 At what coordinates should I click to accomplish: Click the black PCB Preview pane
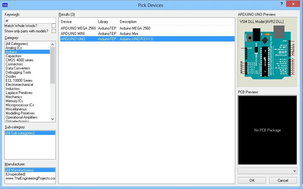pyautogui.click(x=267, y=130)
